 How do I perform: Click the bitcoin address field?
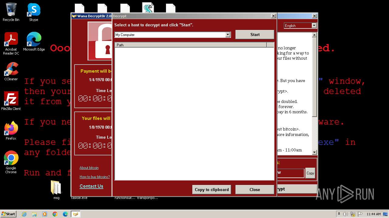290,173
